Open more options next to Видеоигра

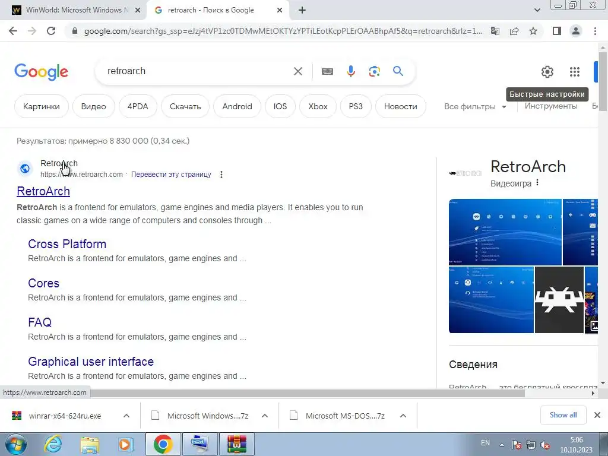point(537,182)
